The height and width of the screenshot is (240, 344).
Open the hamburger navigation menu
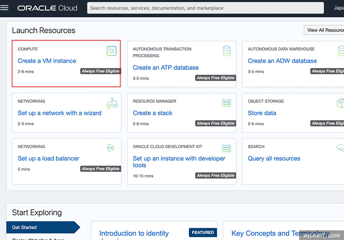pyautogui.click(x=4, y=8)
